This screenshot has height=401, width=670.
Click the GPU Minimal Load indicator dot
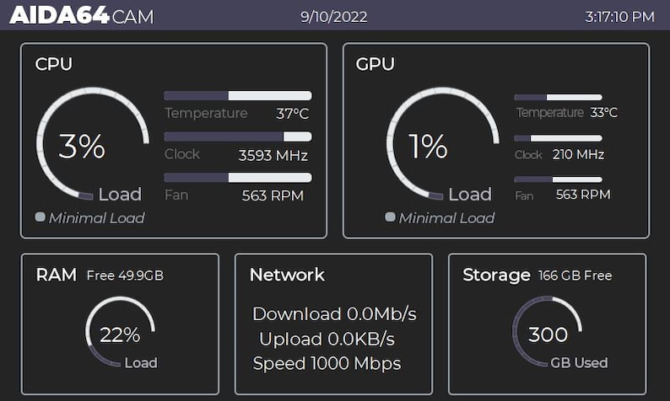pos(390,217)
